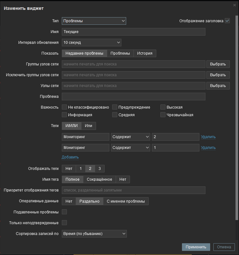The width and height of the screenshot is (239, 255).
Task: Enable the "Информация" severity checkbox
Action: 64,115
